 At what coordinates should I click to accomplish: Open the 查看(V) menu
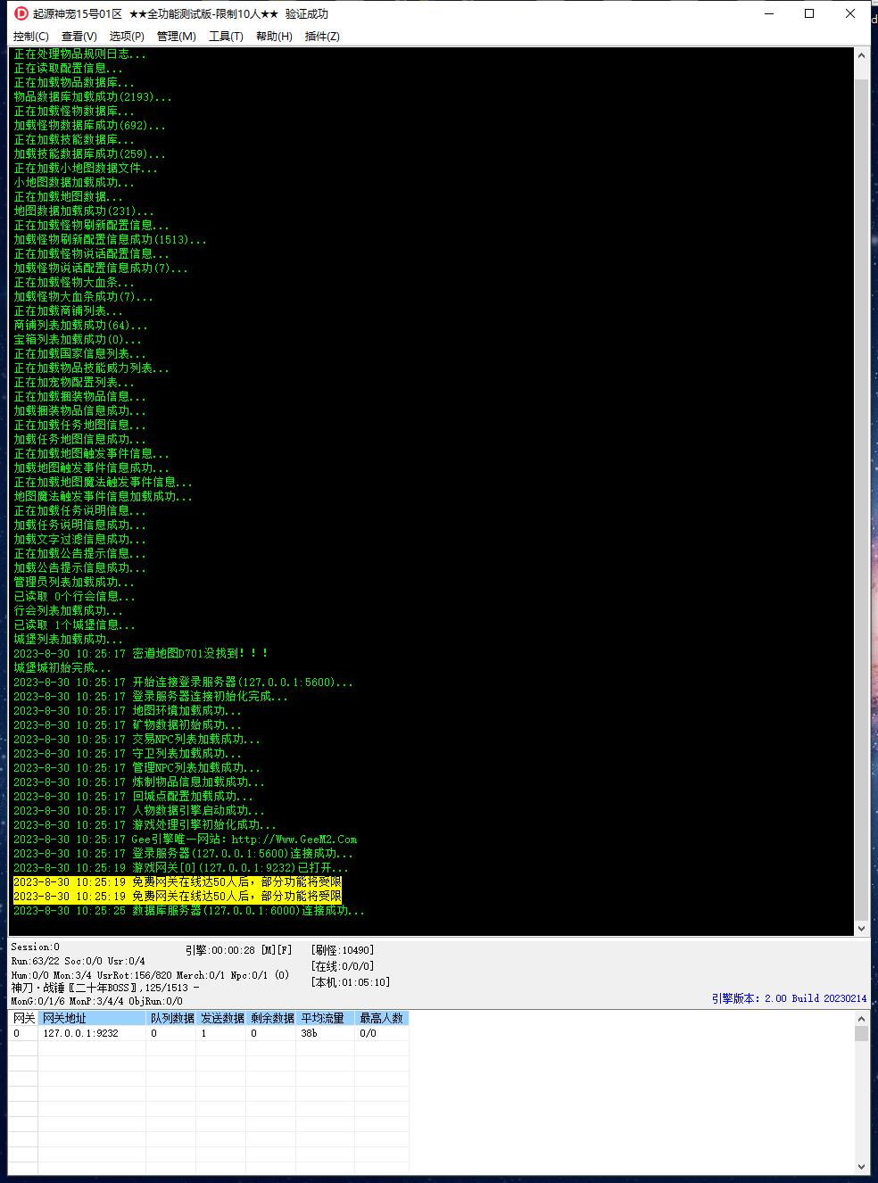click(x=79, y=37)
